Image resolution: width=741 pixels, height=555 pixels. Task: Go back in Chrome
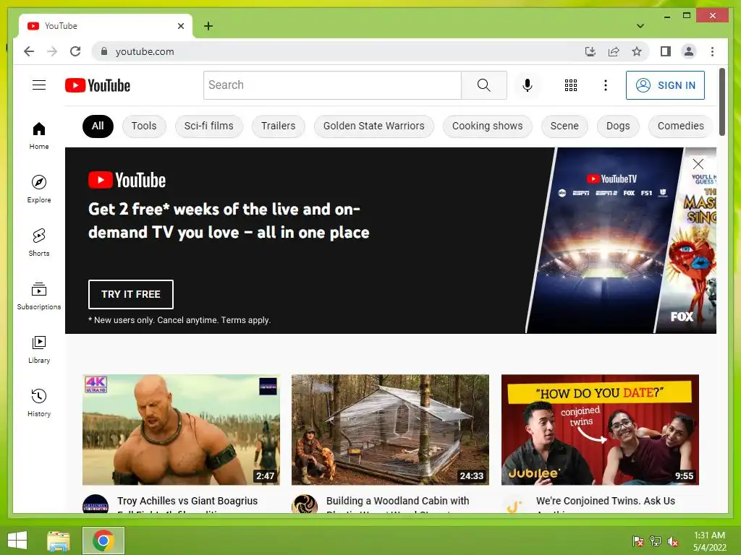(29, 51)
